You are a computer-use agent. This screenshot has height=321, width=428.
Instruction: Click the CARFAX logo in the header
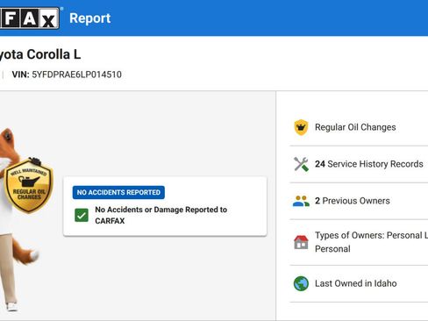(x=29, y=18)
